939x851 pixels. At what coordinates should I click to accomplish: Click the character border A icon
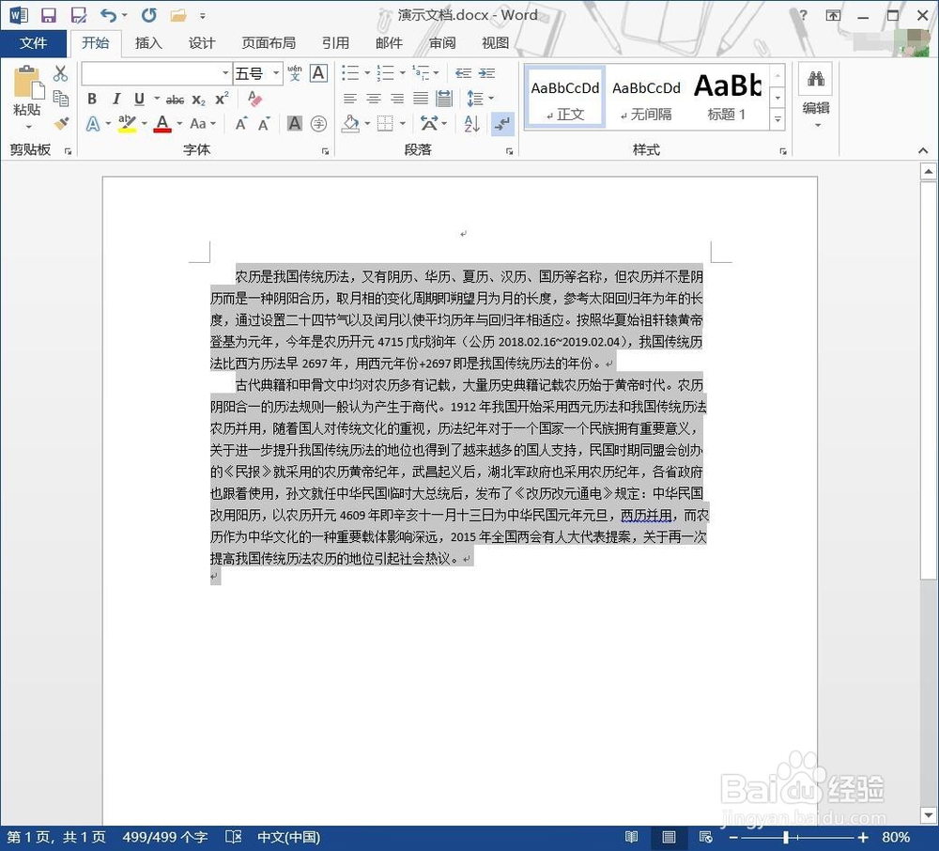click(318, 73)
